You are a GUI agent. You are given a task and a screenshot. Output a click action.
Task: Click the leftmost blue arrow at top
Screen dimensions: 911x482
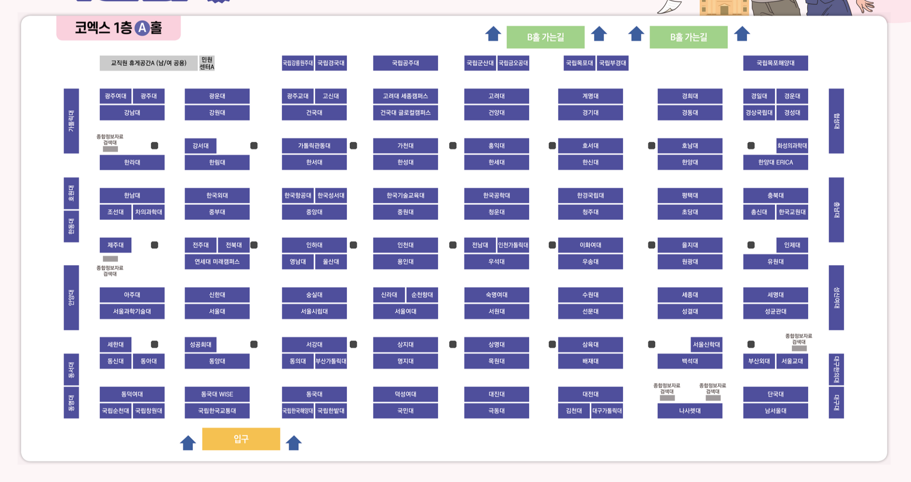(493, 34)
